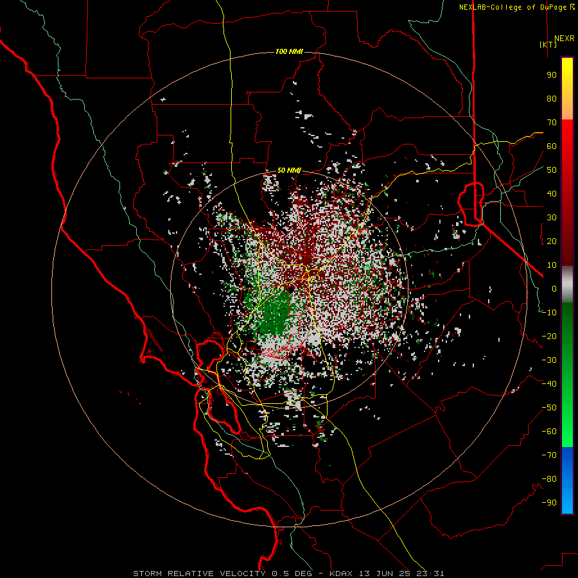Image resolution: width=578 pixels, height=578 pixels.
Task: Click the 13 JUN 25 23:31 timestamp
Action: tap(401, 574)
